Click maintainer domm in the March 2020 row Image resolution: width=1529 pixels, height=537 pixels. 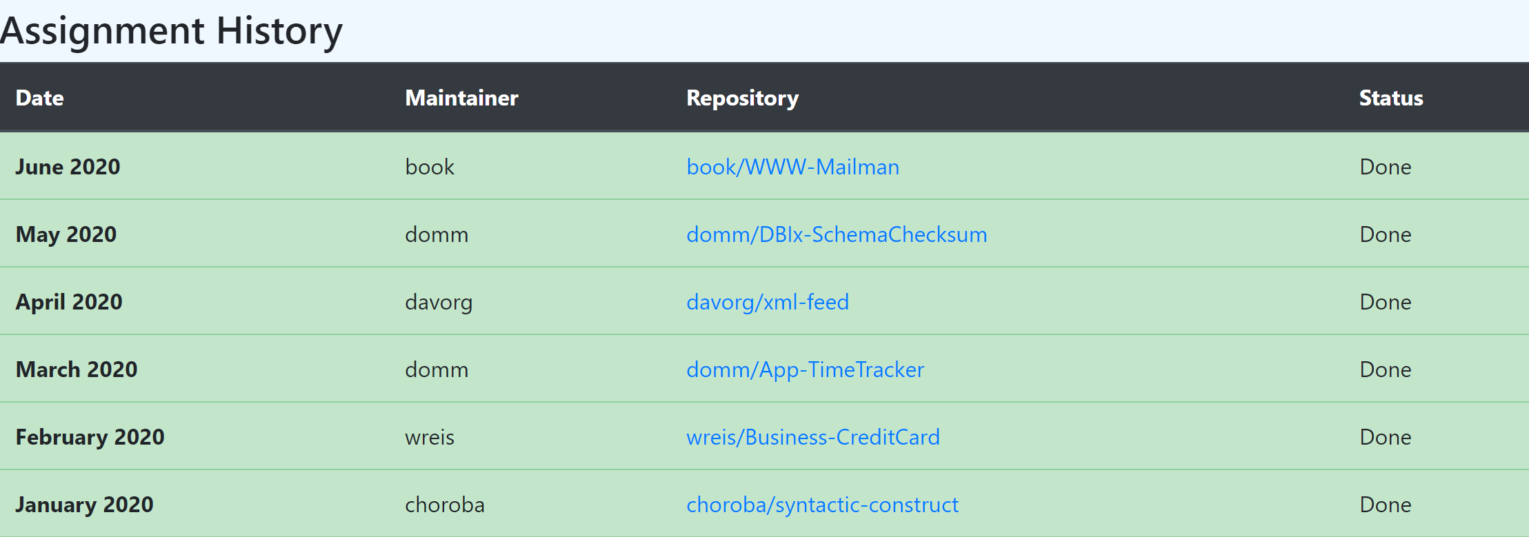437,369
